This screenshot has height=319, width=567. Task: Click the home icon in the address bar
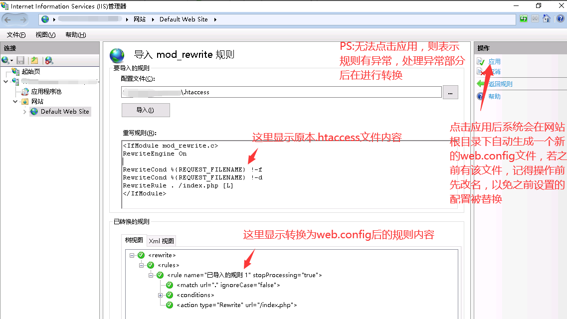point(547,19)
